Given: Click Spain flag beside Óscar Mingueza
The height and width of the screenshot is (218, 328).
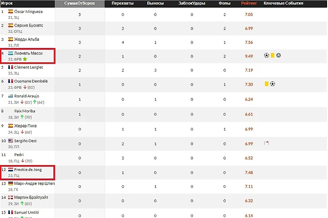Looking at the screenshot, I should point(11,11).
